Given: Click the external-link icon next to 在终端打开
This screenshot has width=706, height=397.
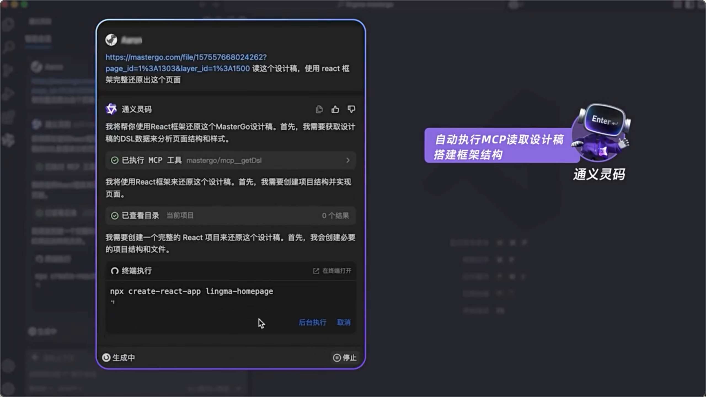Looking at the screenshot, I should pyautogui.click(x=316, y=271).
